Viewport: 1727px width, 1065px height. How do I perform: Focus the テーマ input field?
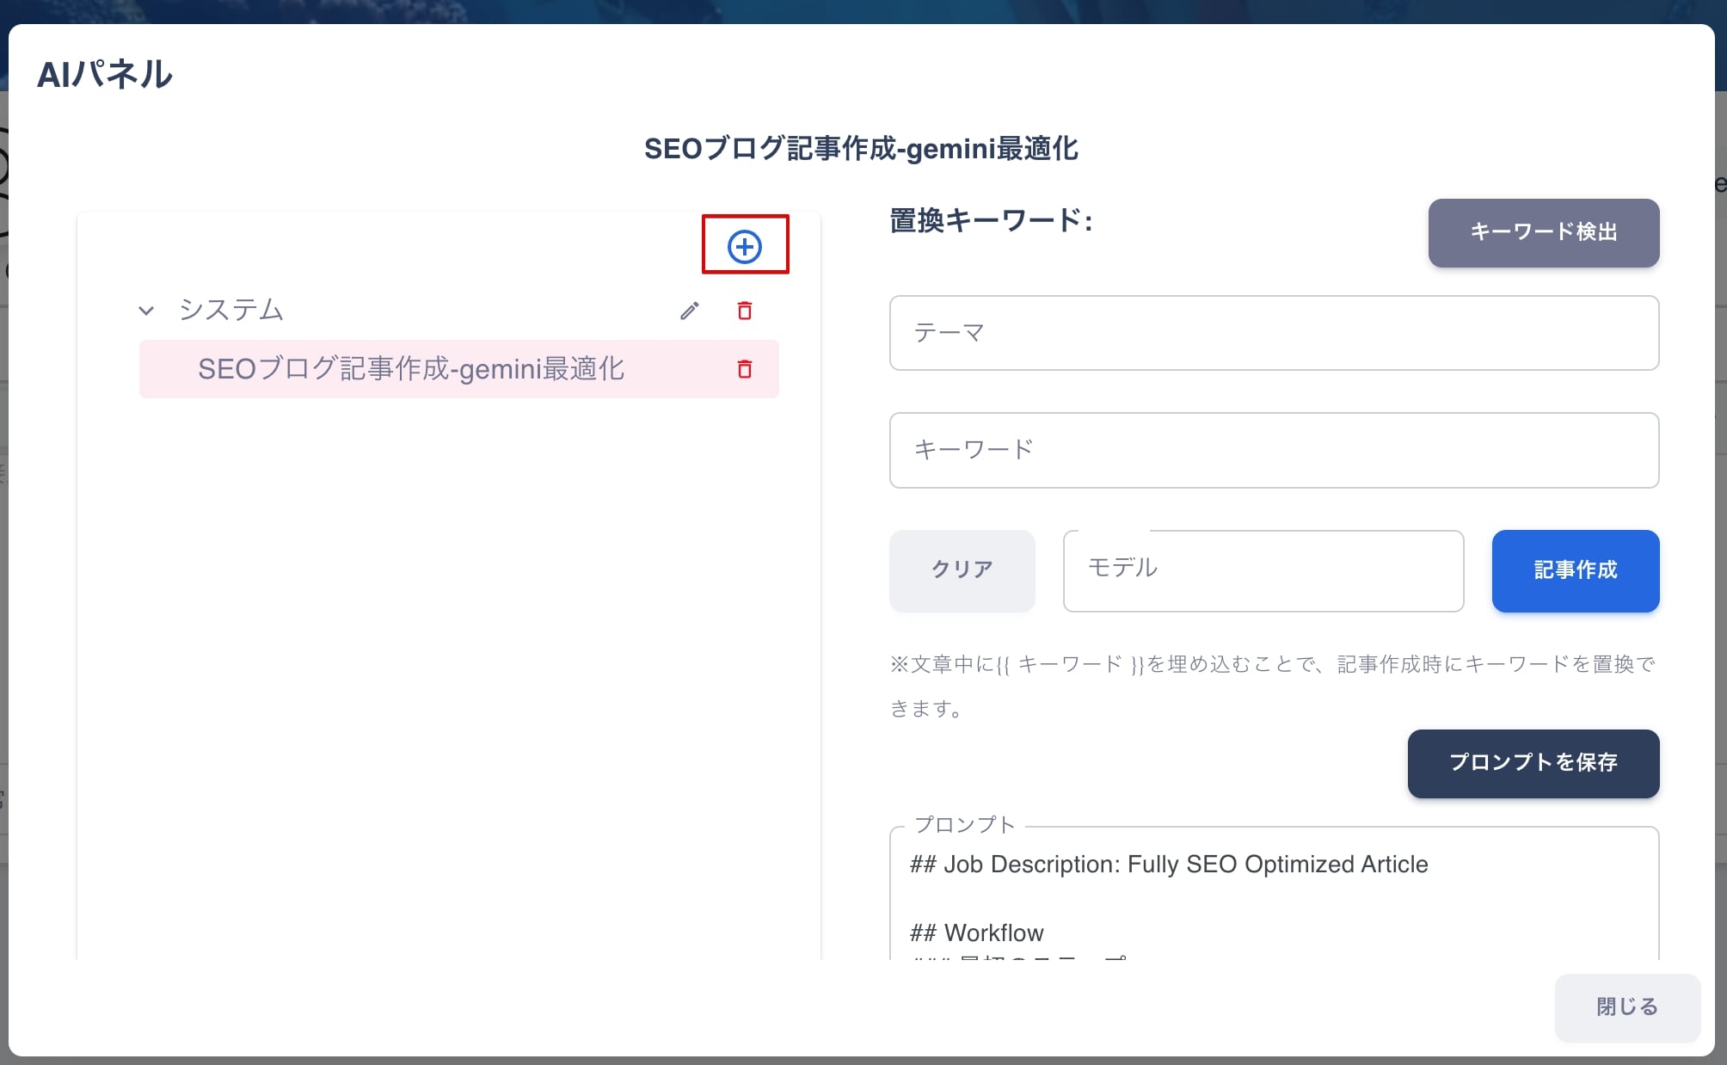[1274, 333]
